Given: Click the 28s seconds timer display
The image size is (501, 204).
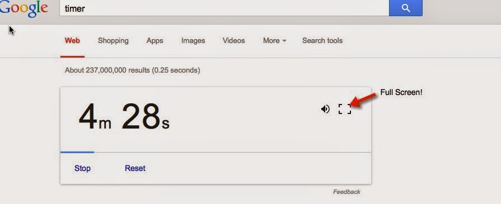Looking at the screenshot, I should tap(146, 116).
